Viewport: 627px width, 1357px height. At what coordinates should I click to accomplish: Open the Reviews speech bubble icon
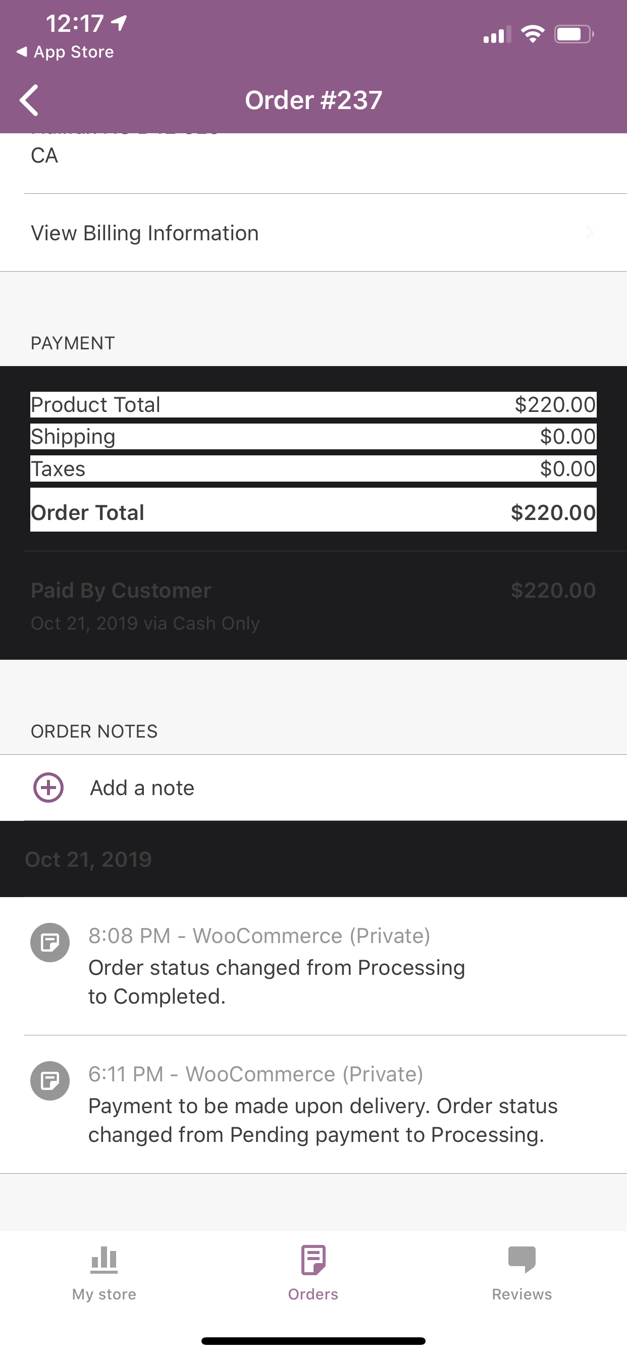point(522,1260)
